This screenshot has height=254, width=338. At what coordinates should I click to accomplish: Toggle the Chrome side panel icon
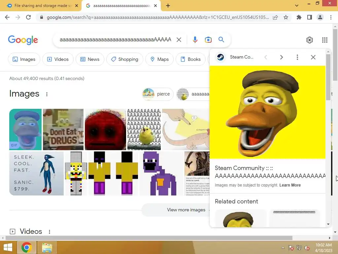coord(310,17)
